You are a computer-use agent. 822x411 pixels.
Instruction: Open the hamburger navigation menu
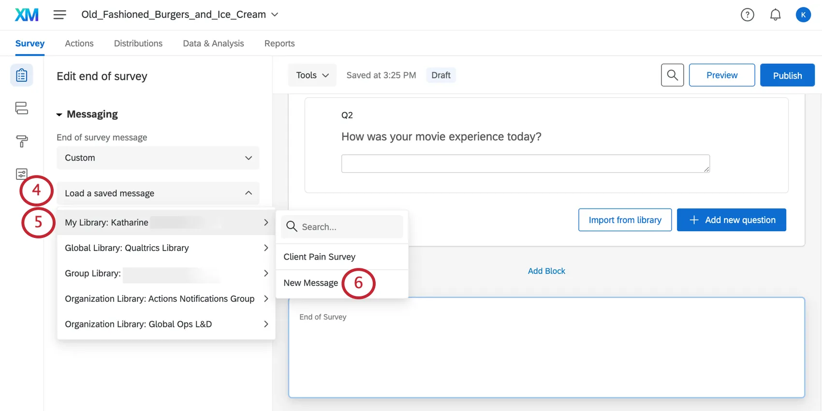59,15
